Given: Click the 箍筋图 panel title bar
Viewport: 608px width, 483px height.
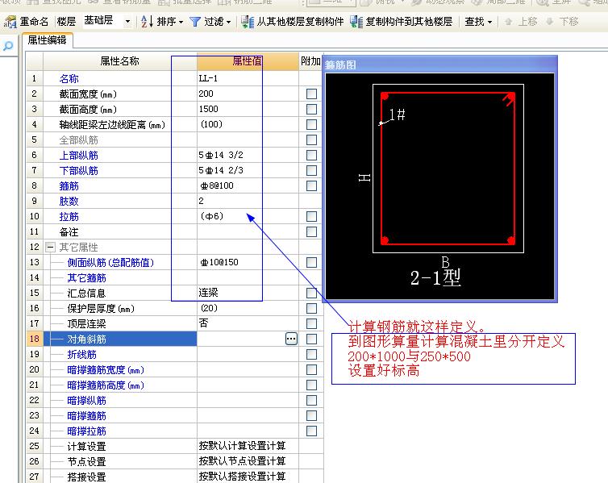Looking at the screenshot, I should pos(439,65).
